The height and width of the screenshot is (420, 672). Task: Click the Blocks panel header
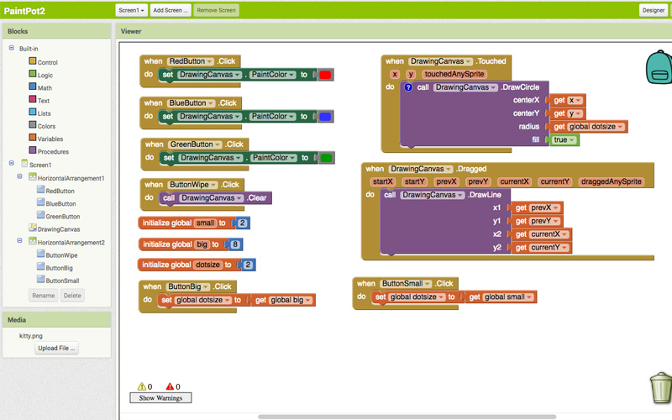click(x=56, y=31)
